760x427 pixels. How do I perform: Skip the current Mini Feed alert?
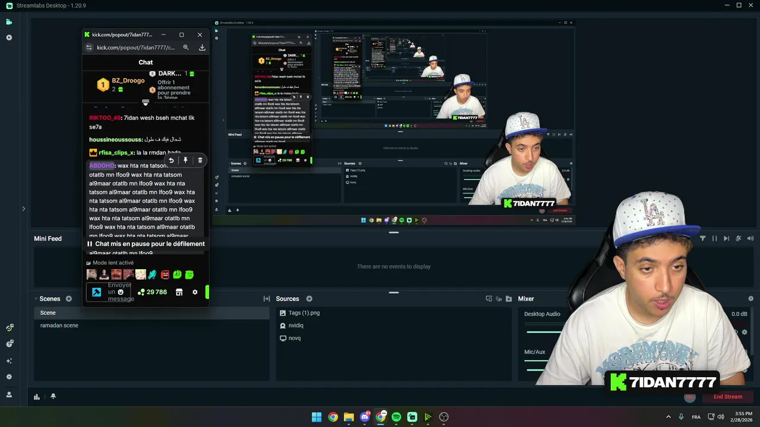(x=726, y=238)
